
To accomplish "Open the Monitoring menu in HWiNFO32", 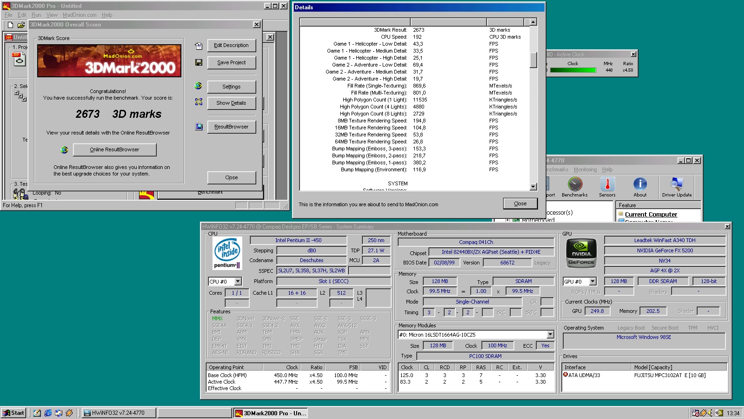I will pos(585,169).
